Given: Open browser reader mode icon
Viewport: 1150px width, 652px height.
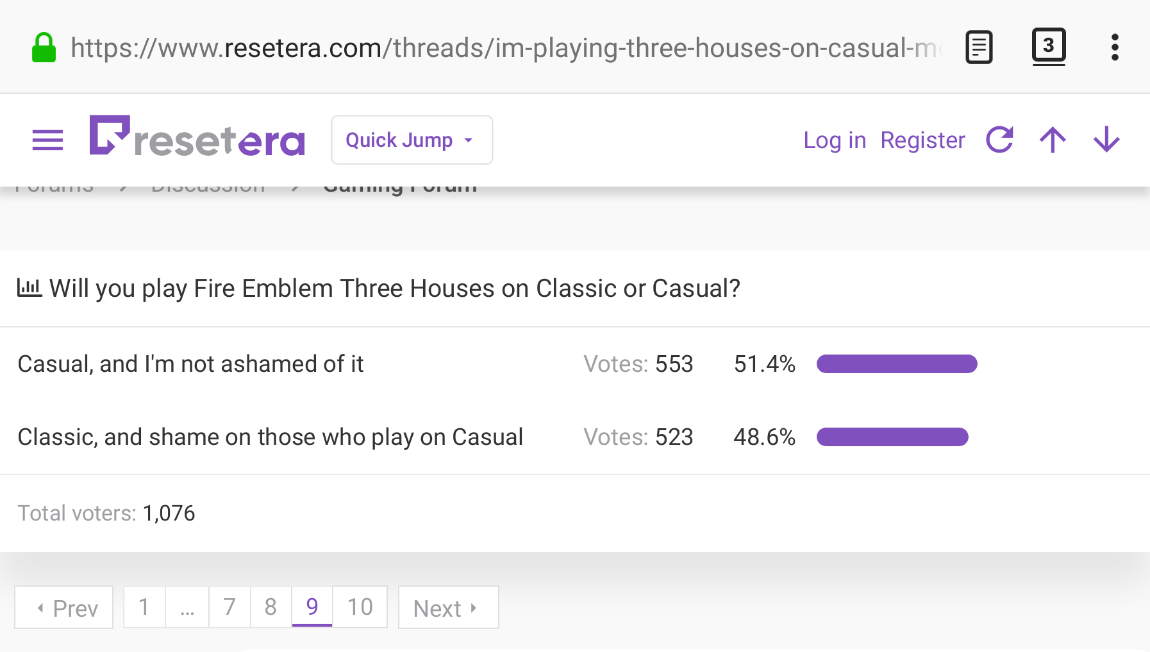Looking at the screenshot, I should pos(979,47).
